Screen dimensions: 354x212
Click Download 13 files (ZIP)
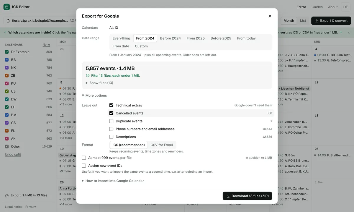point(248,196)
